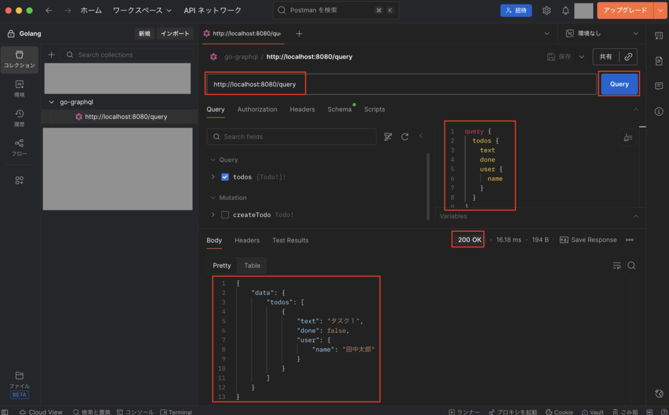Open the ワークスペース dropdown menu

[x=142, y=10]
